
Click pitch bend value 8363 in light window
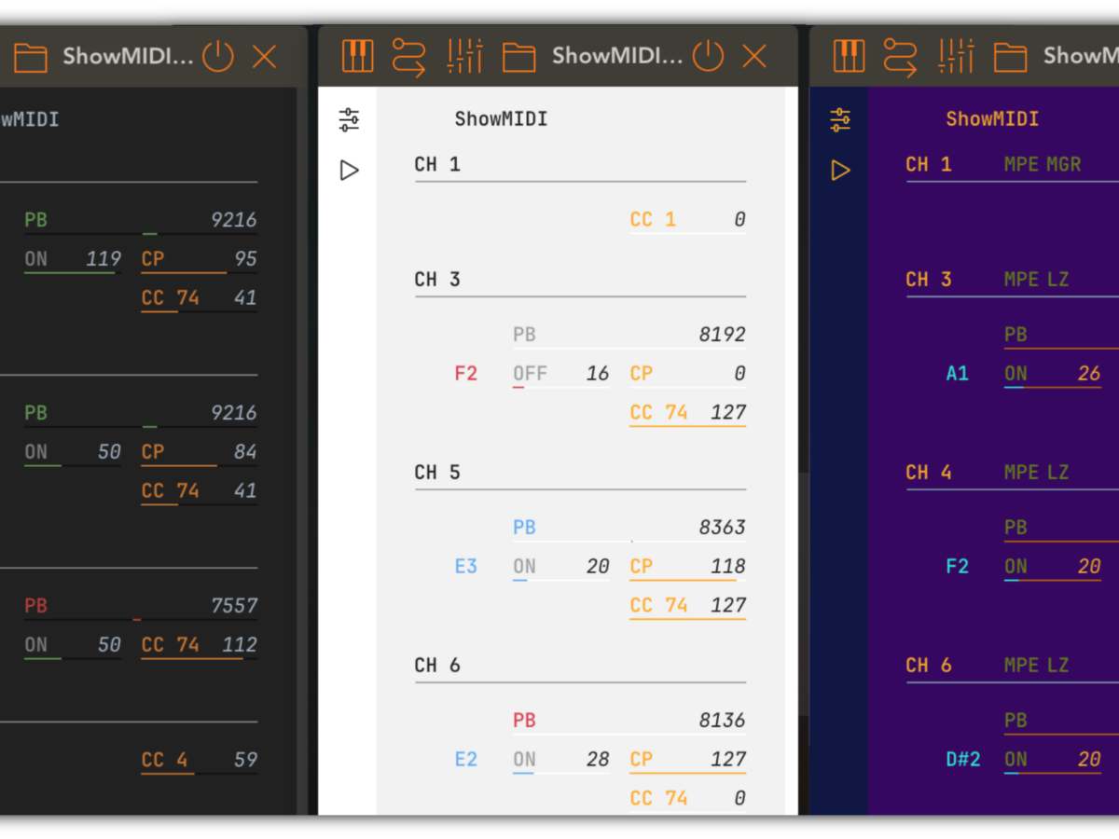point(723,528)
